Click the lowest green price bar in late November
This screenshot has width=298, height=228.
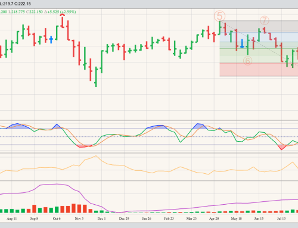[96, 77]
